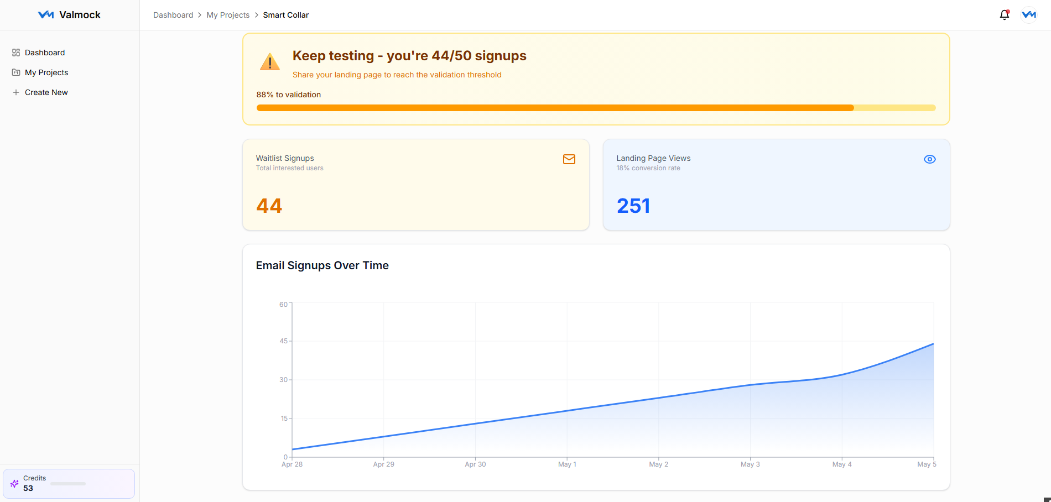The image size is (1051, 502).
Task: Open the user profile avatar
Action: coord(1029,15)
